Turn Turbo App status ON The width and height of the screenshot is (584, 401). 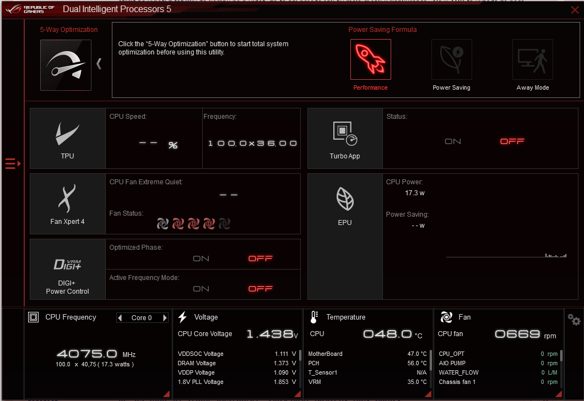point(452,141)
